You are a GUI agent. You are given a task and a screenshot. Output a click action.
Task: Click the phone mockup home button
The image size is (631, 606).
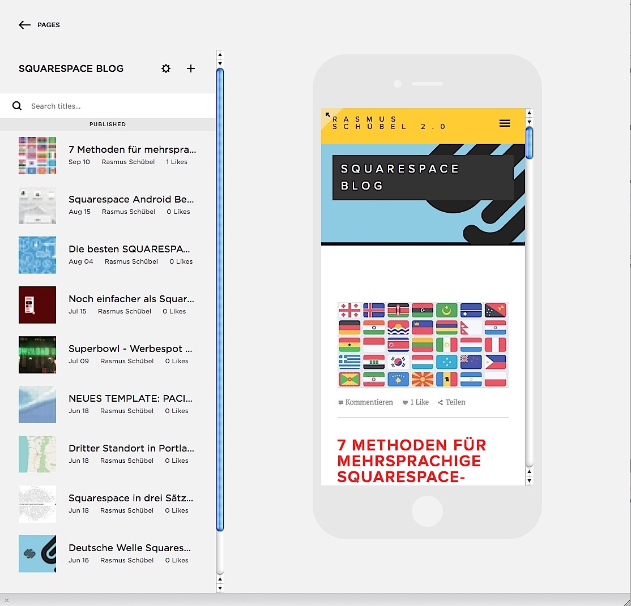(x=428, y=511)
